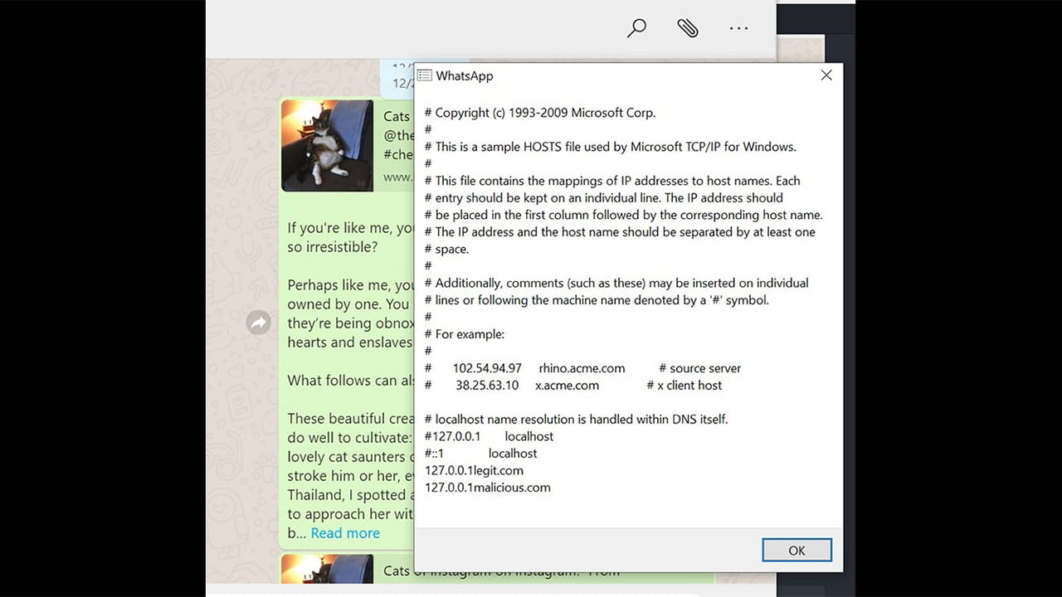Click the 'WhatsApp' dialog title text

point(465,75)
